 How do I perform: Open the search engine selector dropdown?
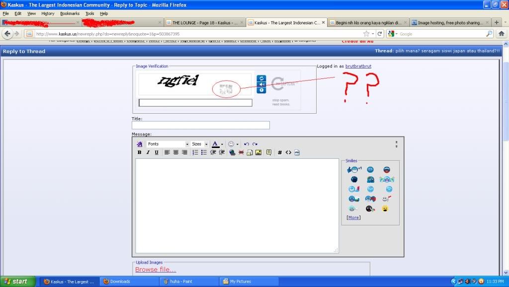coord(393,34)
